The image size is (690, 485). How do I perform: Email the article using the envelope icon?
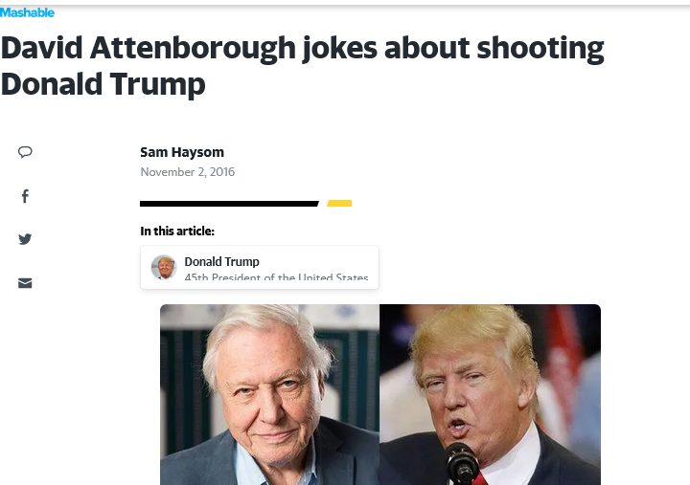pos(25,283)
